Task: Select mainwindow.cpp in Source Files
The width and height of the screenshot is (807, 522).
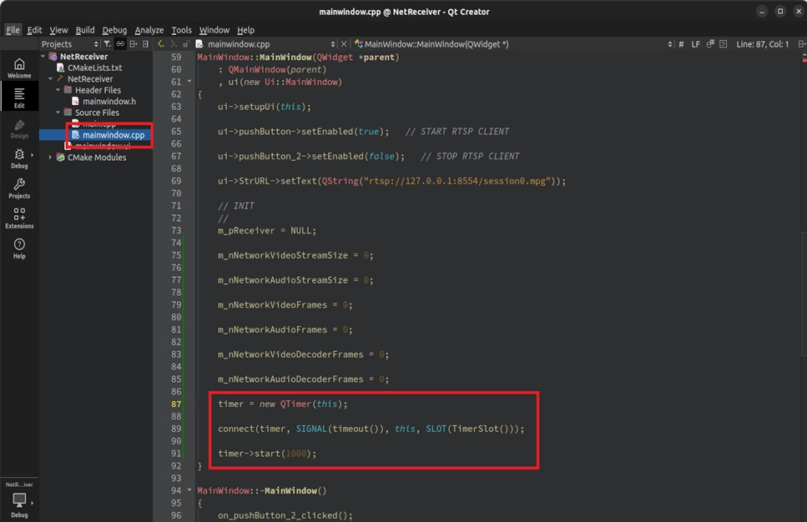Action: pyautogui.click(x=113, y=135)
